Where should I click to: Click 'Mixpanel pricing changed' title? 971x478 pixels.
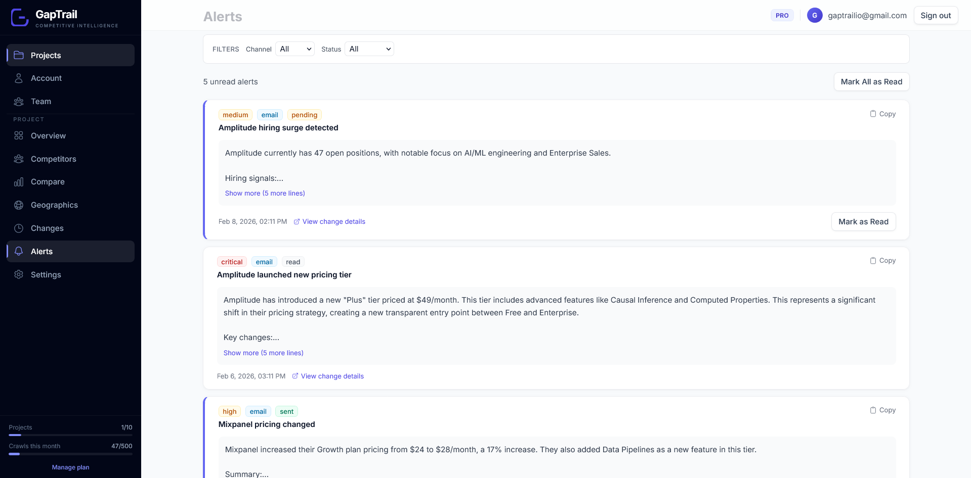click(267, 424)
